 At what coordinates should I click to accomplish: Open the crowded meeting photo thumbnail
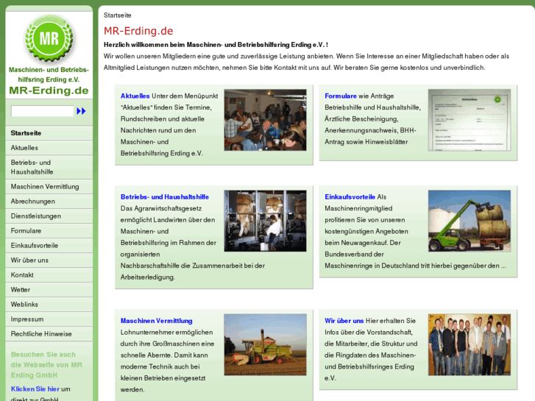coord(265,120)
